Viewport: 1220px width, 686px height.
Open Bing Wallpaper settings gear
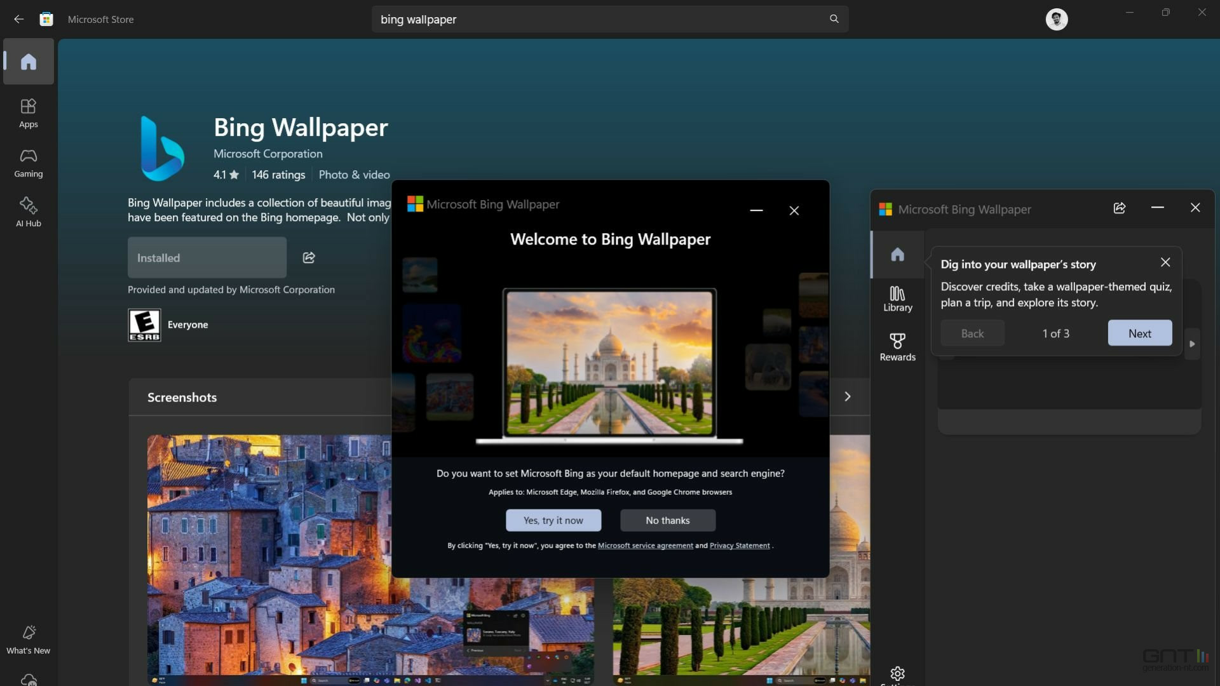[x=897, y=673]
